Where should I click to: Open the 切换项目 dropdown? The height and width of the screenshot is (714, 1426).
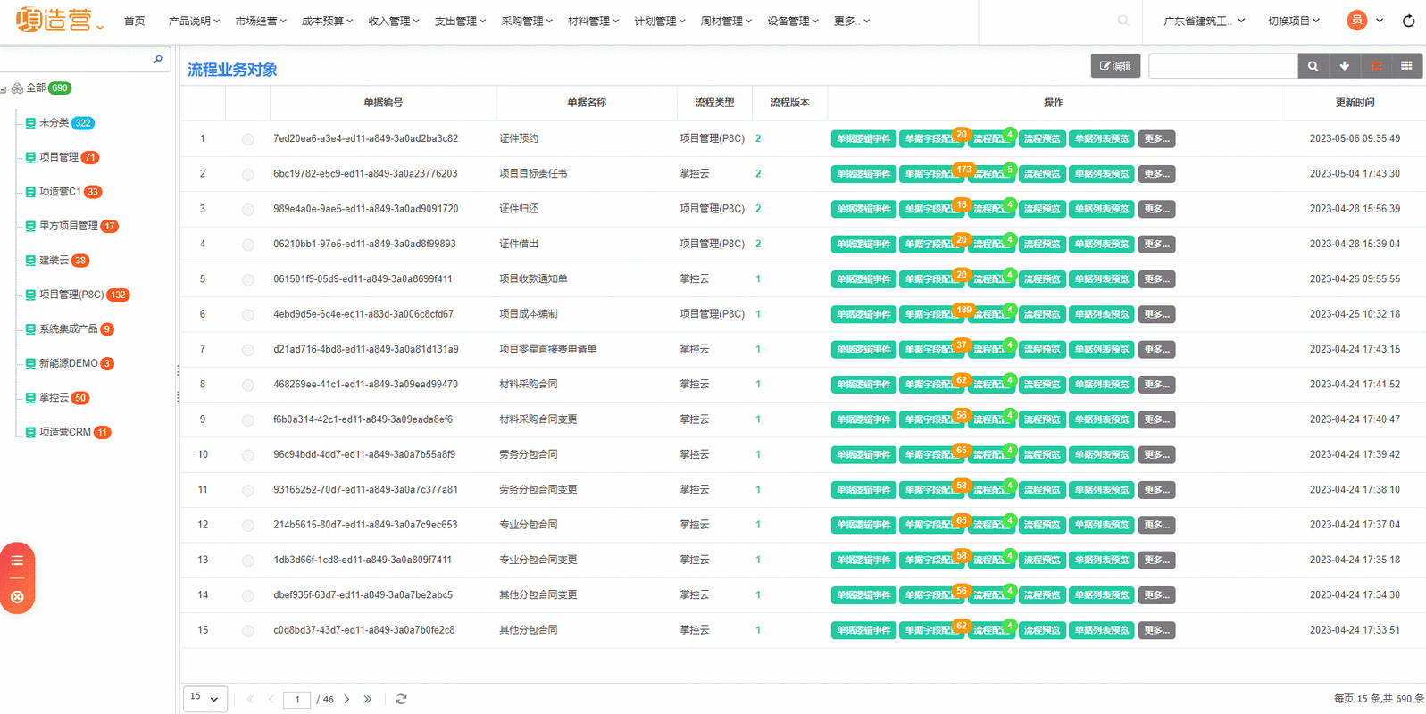1294,21
